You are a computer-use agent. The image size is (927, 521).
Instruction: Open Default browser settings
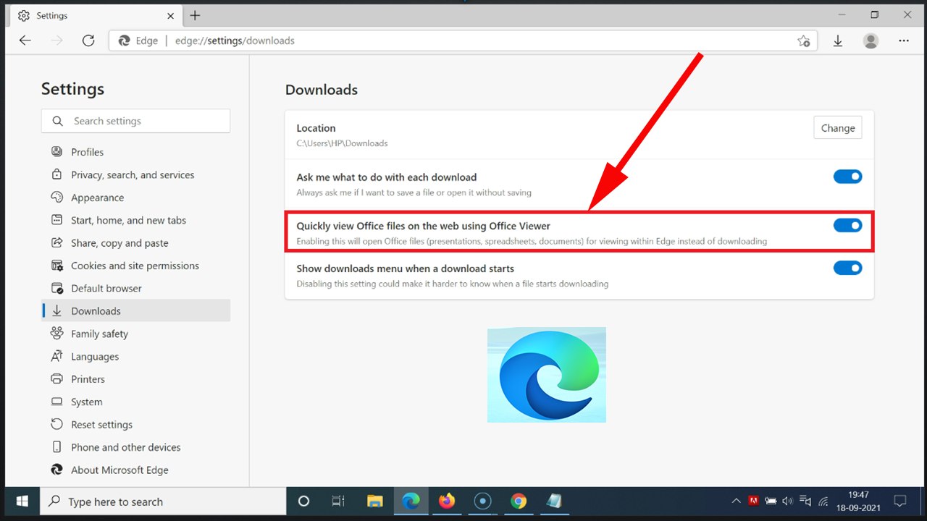pos(106,288)
